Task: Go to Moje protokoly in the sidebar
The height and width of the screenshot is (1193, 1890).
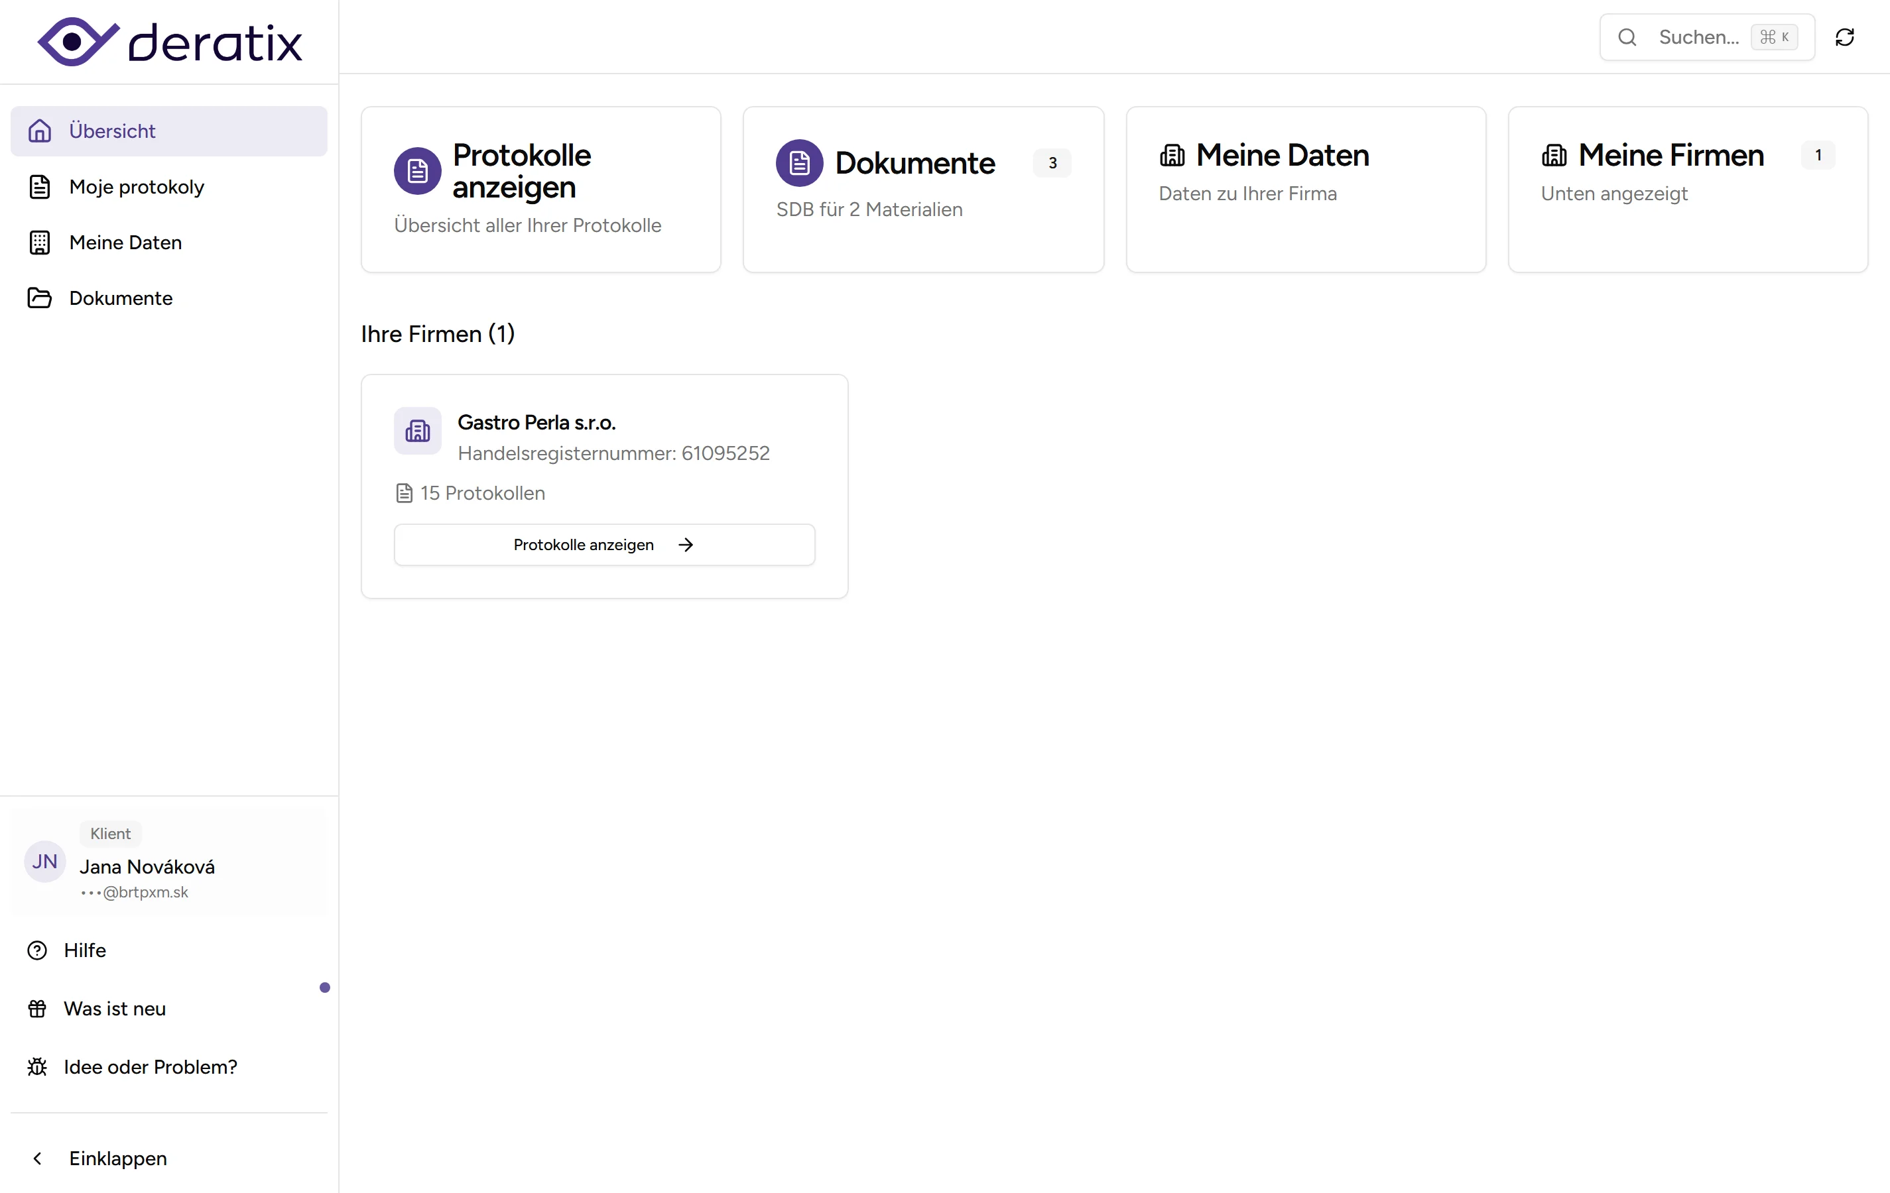Action: (x=136, y=187)
